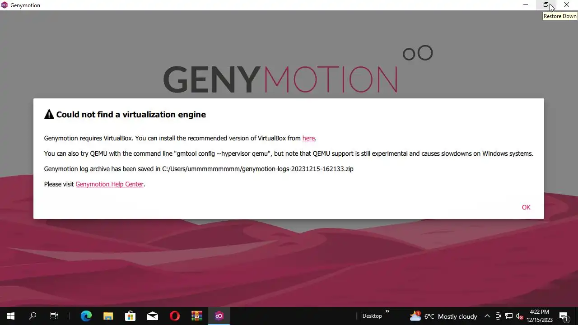This screenshot has width=578, height=325.
Task: Close the Genymotion window
Action: [x=567, y=5]
